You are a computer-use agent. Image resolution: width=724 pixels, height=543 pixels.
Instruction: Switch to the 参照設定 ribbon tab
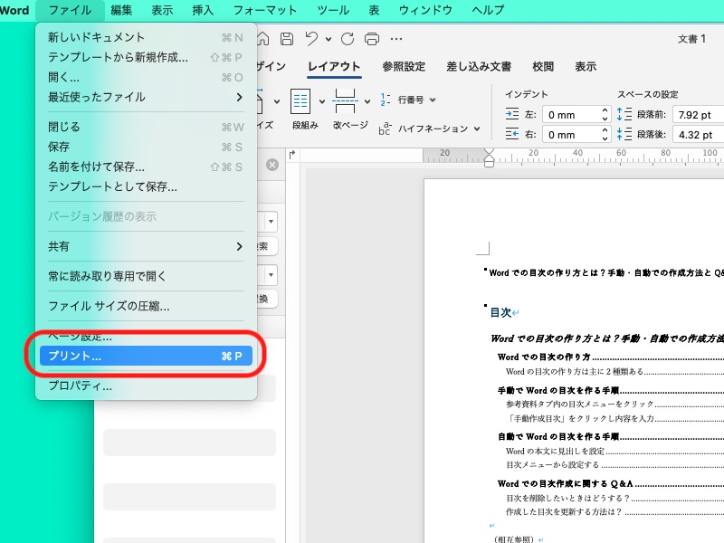point(403,67)
